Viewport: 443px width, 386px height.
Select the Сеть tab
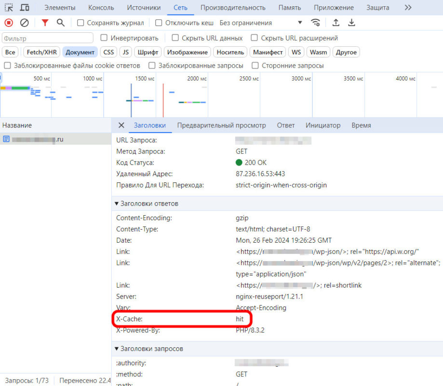(x=180, y=7)
